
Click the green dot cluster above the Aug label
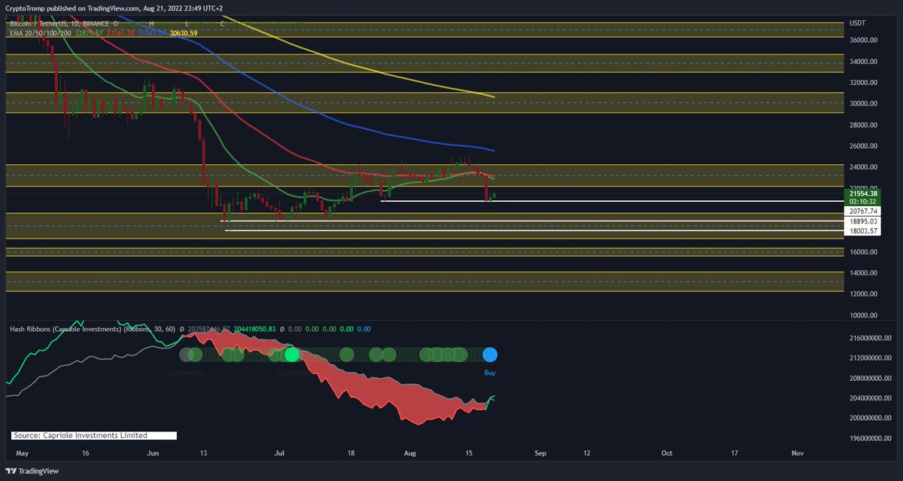point(435,354)
